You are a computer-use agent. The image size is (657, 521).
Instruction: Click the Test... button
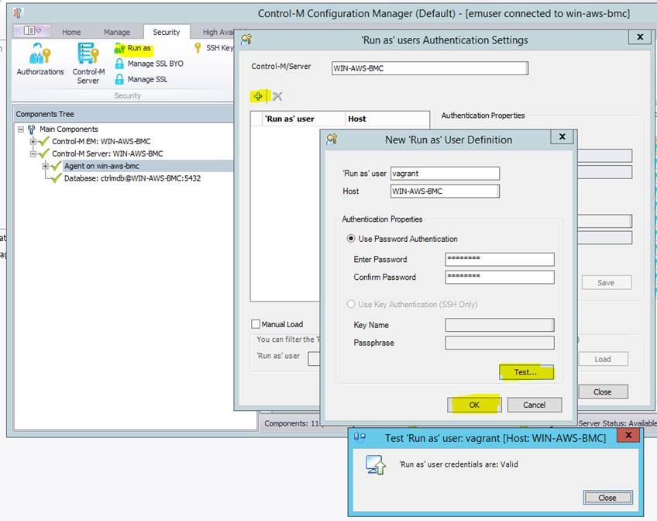pos(525,372)
